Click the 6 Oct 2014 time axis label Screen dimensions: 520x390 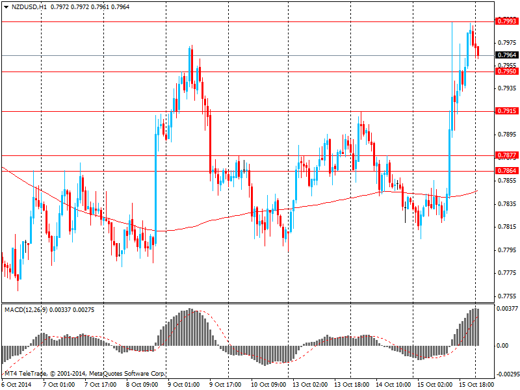click(x=18, y=385)
